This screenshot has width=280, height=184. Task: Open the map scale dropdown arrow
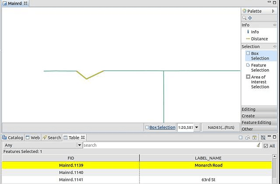coord(196,127)
